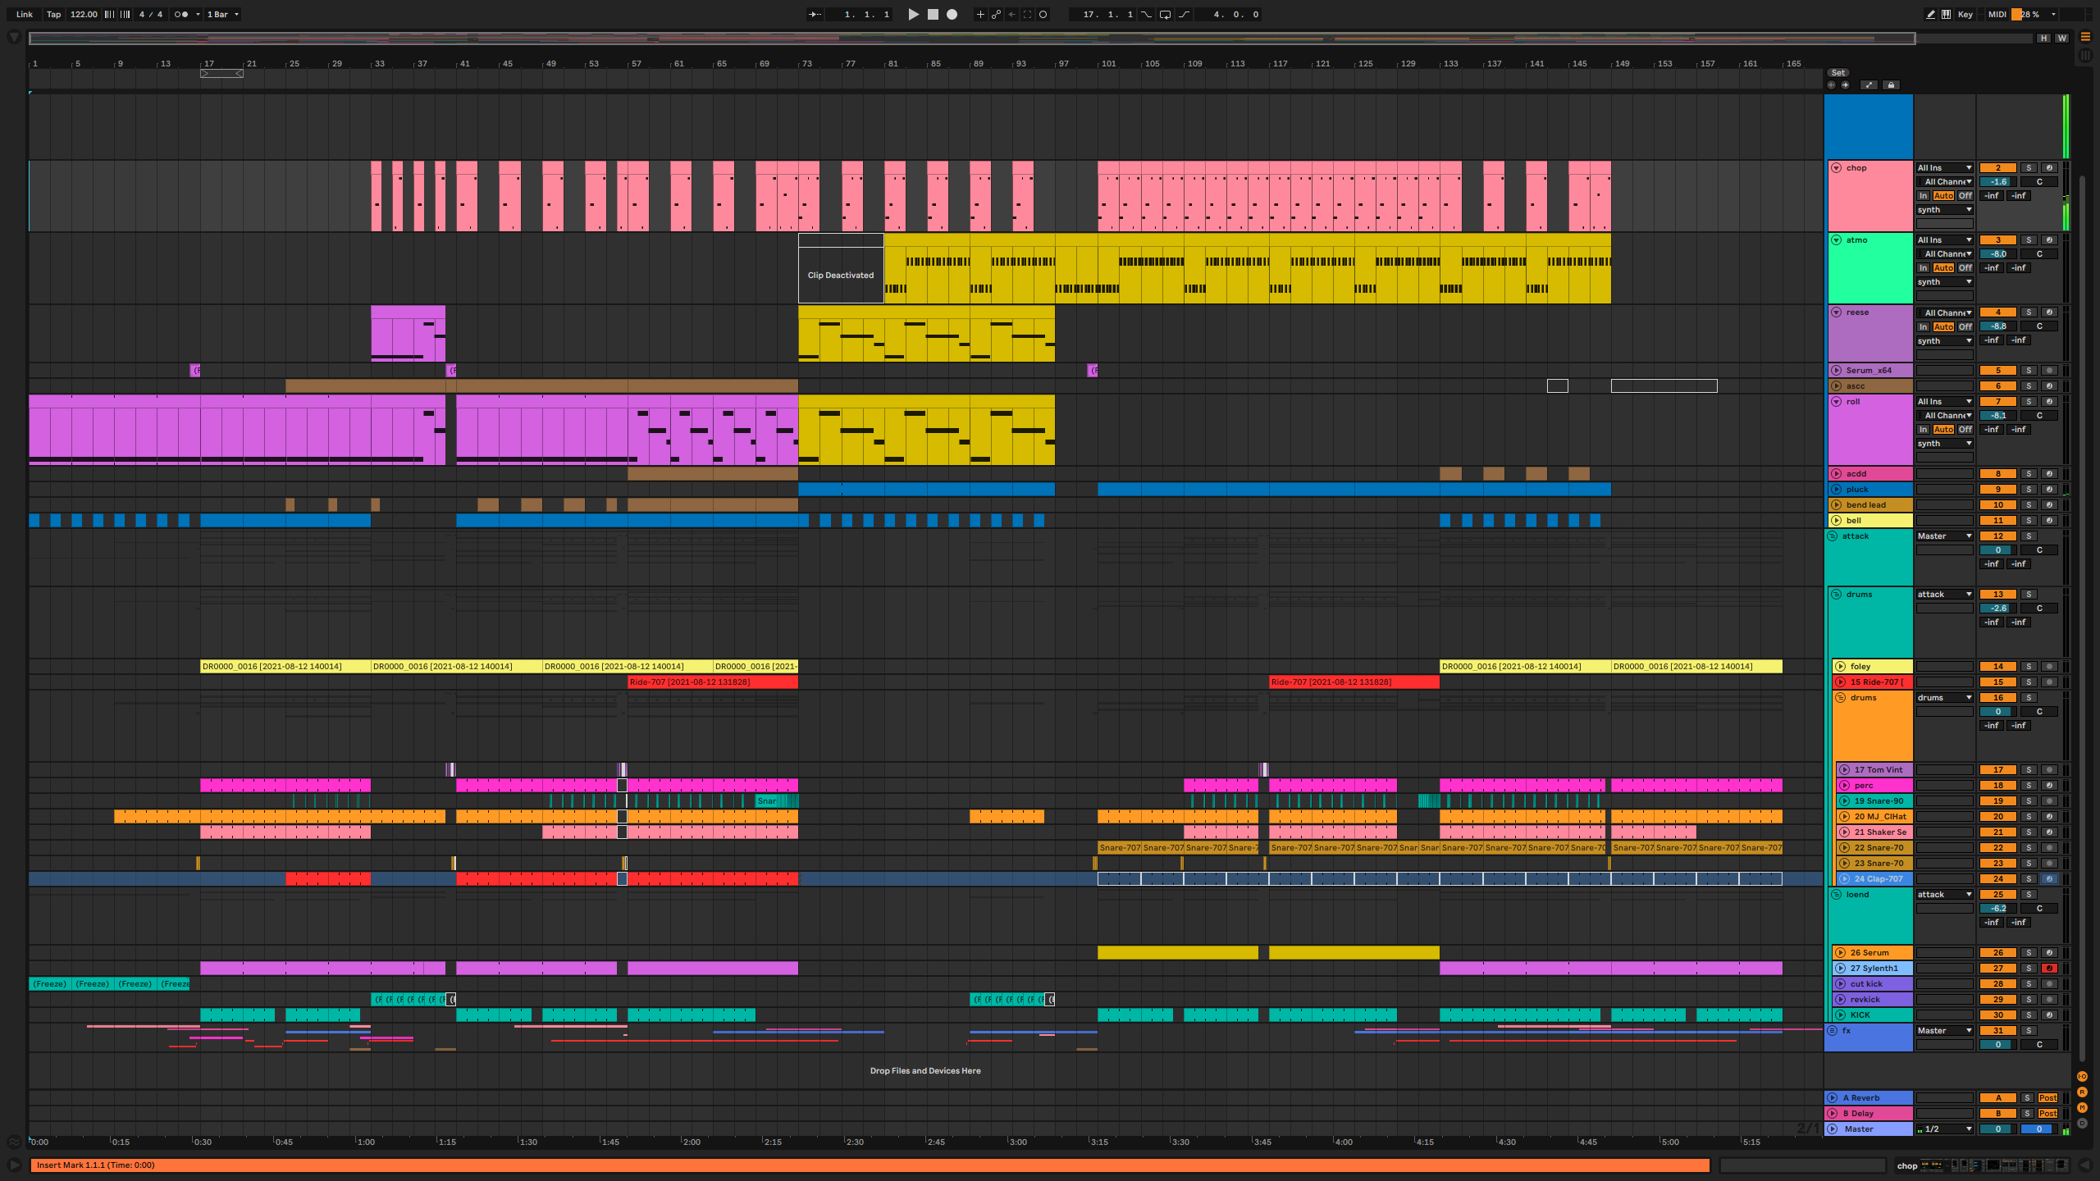Open Master output 1/2 dropdown

(1944, 1129)
